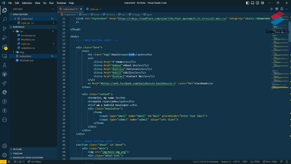Switch to the style.css editor tab
The image size is (291, 164).
point(94,9)
